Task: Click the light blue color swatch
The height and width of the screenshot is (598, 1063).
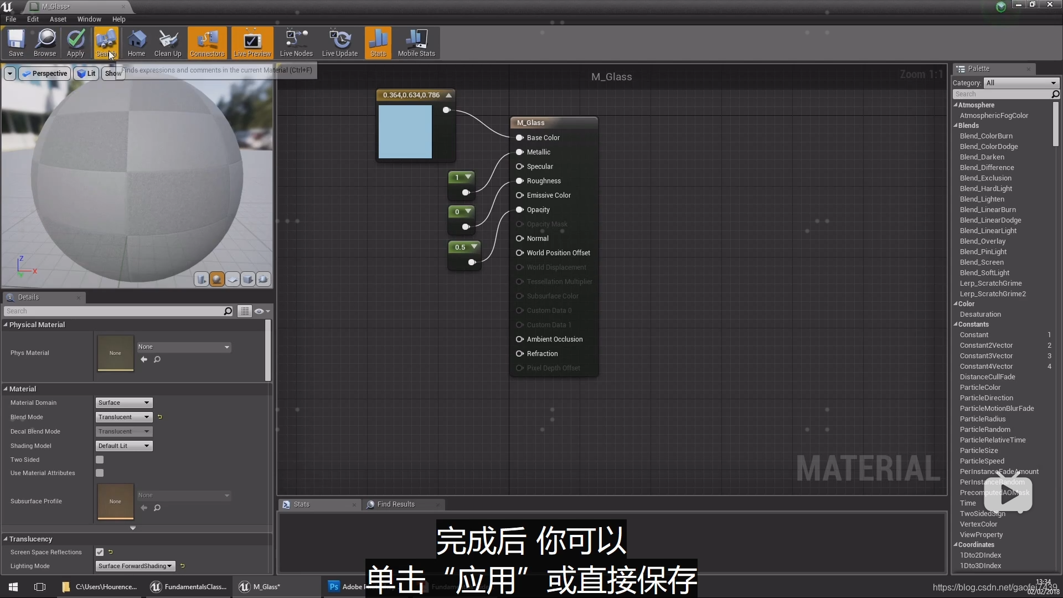Action: coord(405,132)
